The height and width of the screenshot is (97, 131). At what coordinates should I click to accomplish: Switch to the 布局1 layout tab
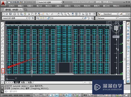click(x=23, y=82)
